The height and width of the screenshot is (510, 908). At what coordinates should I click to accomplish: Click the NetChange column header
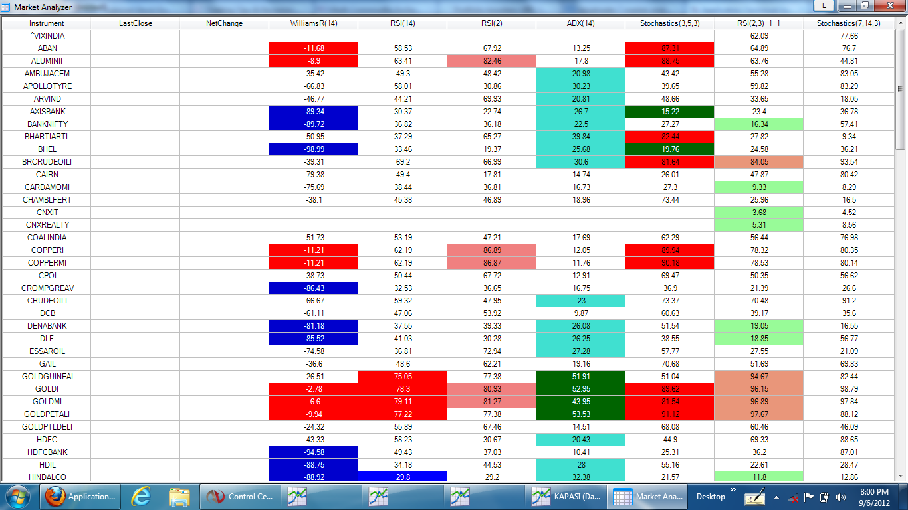click(x=225, y=23)
